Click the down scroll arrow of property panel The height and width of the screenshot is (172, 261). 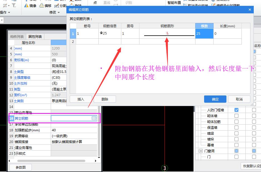(x=99, y=157)
